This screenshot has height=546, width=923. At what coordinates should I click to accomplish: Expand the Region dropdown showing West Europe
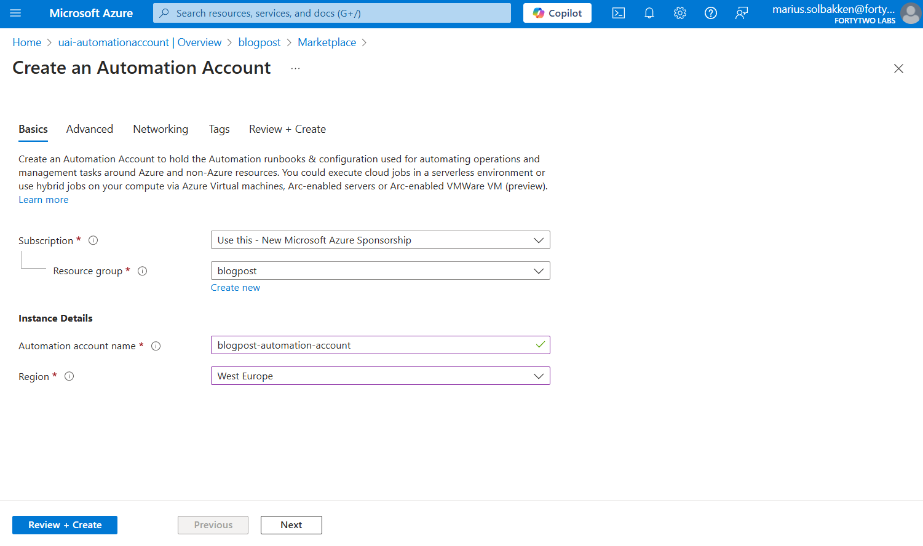tap(380, 376)
